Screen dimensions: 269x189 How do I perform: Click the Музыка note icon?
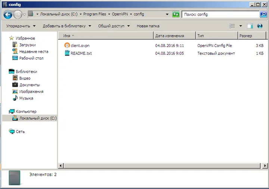coord(15,98)
